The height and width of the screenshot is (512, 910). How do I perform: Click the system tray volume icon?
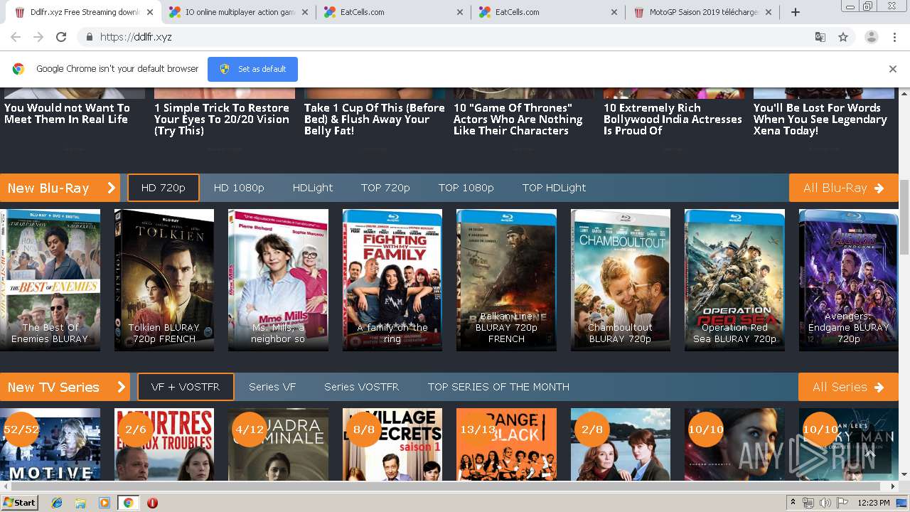click(x=825, y=503)
